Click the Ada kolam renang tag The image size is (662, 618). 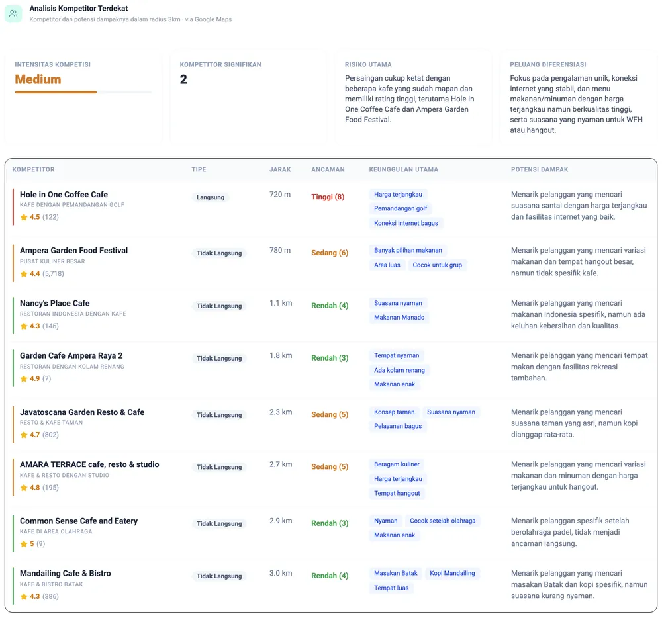(399, 371)
